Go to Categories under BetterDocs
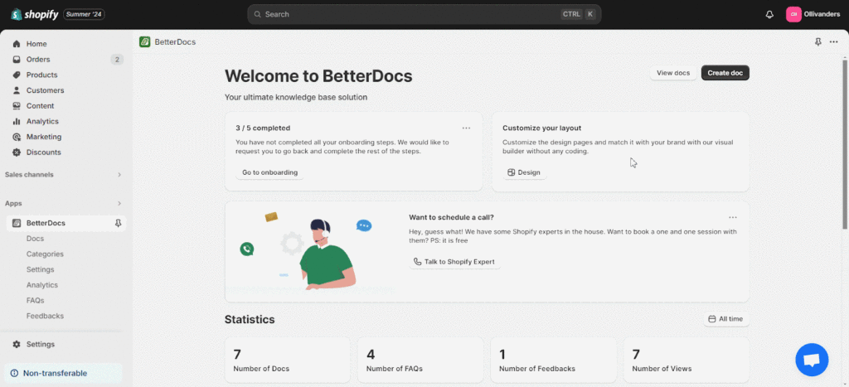This screenshot has width=849, height=387. [45, 254]
